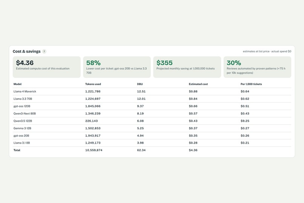Select the $355 projected monthly saving card
Viewport: 304px width, 203px height.
click(187, 67)
